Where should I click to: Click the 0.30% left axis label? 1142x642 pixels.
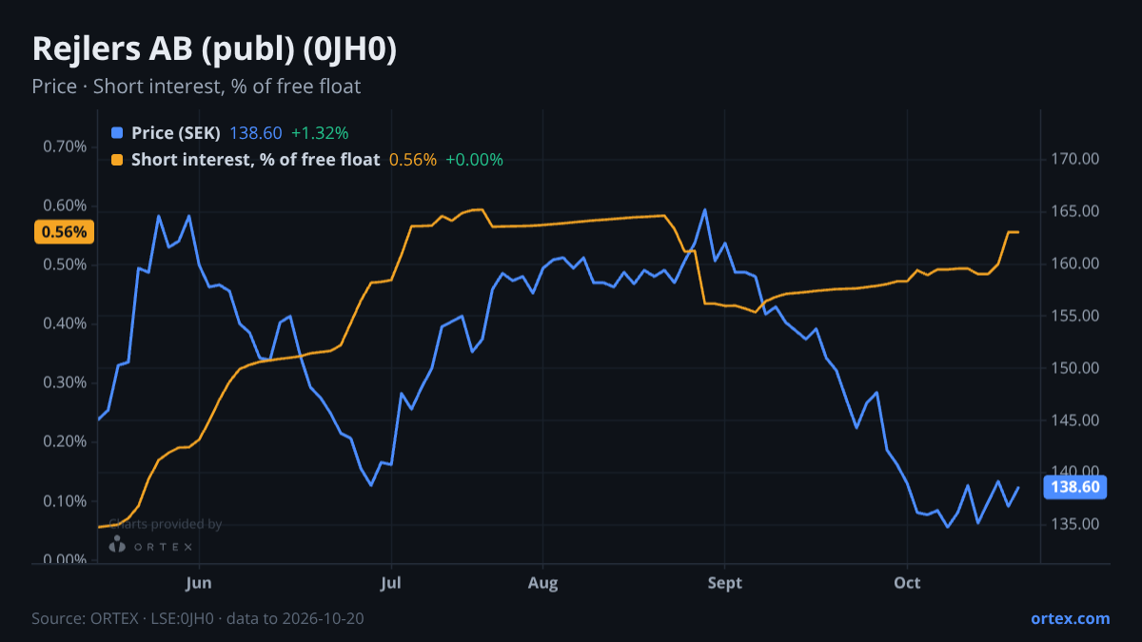65,382
